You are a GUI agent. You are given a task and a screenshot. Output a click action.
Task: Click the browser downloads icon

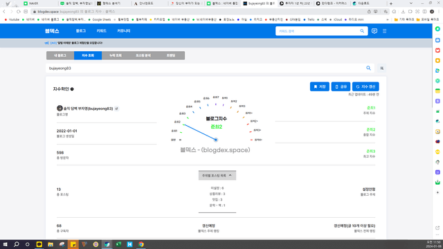pos(403,12)
